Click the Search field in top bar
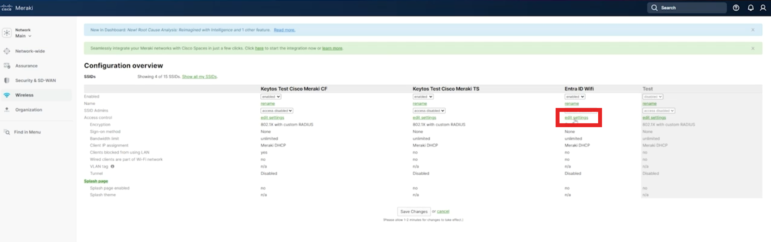 click(688, 8)
